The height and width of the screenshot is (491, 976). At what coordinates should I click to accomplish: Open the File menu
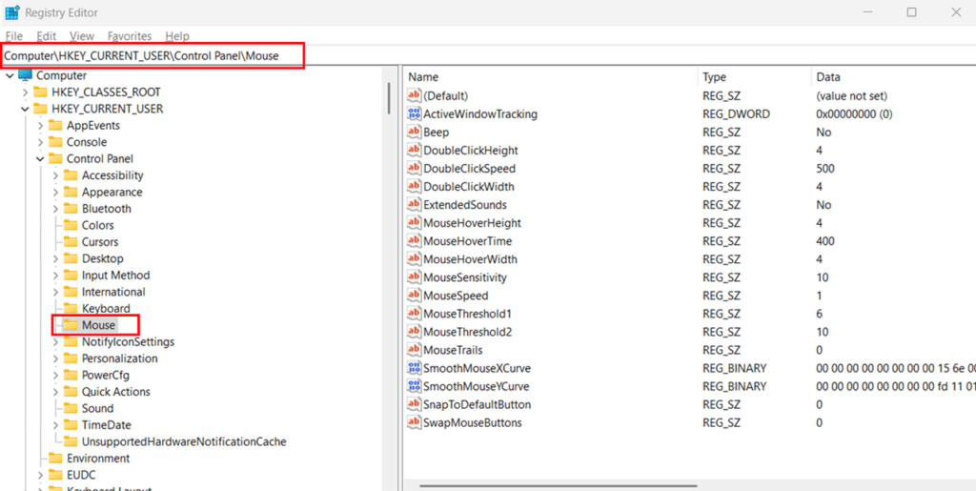point(13,36)
